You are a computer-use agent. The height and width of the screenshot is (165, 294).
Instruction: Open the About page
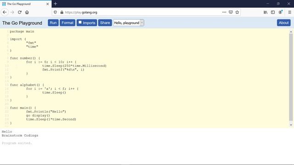284,23
